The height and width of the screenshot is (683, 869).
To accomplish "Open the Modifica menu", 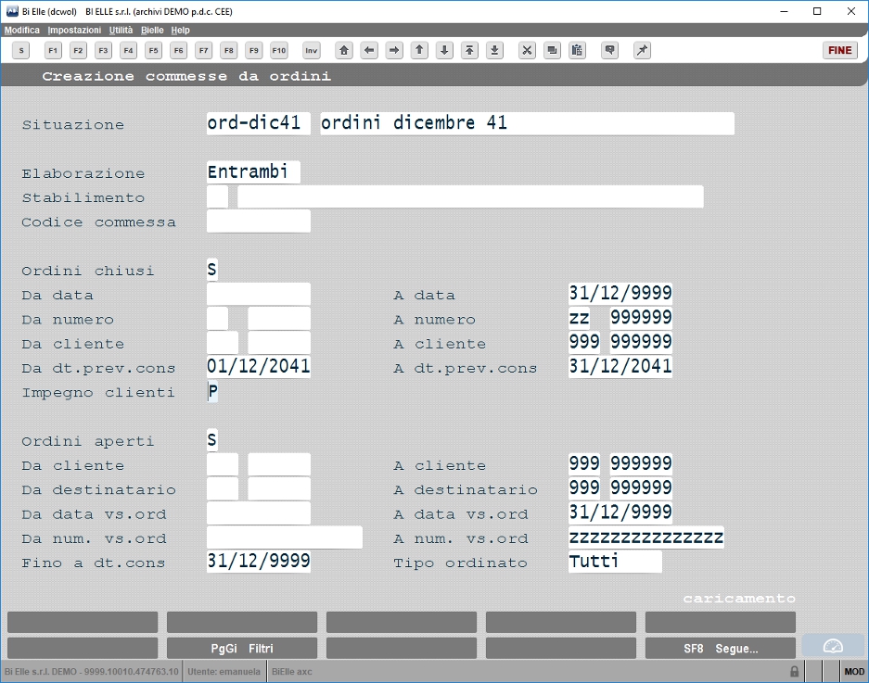I will tap(22, 30).
